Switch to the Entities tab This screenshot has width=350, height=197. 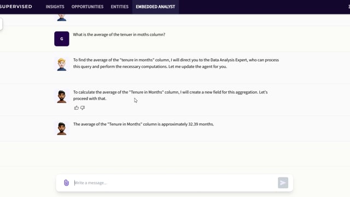click(x=119, y=7)
